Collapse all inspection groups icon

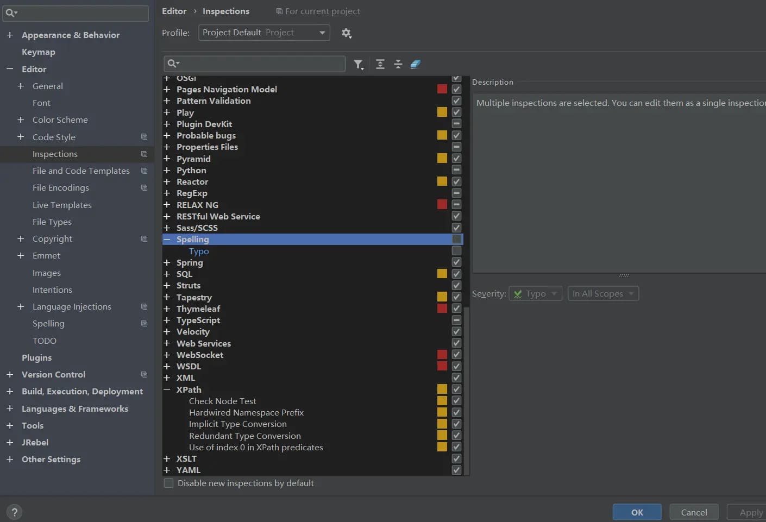pyautogui.click(x=398, y=64)
